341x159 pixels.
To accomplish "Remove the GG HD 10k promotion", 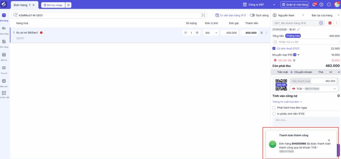I will point(294,60).
